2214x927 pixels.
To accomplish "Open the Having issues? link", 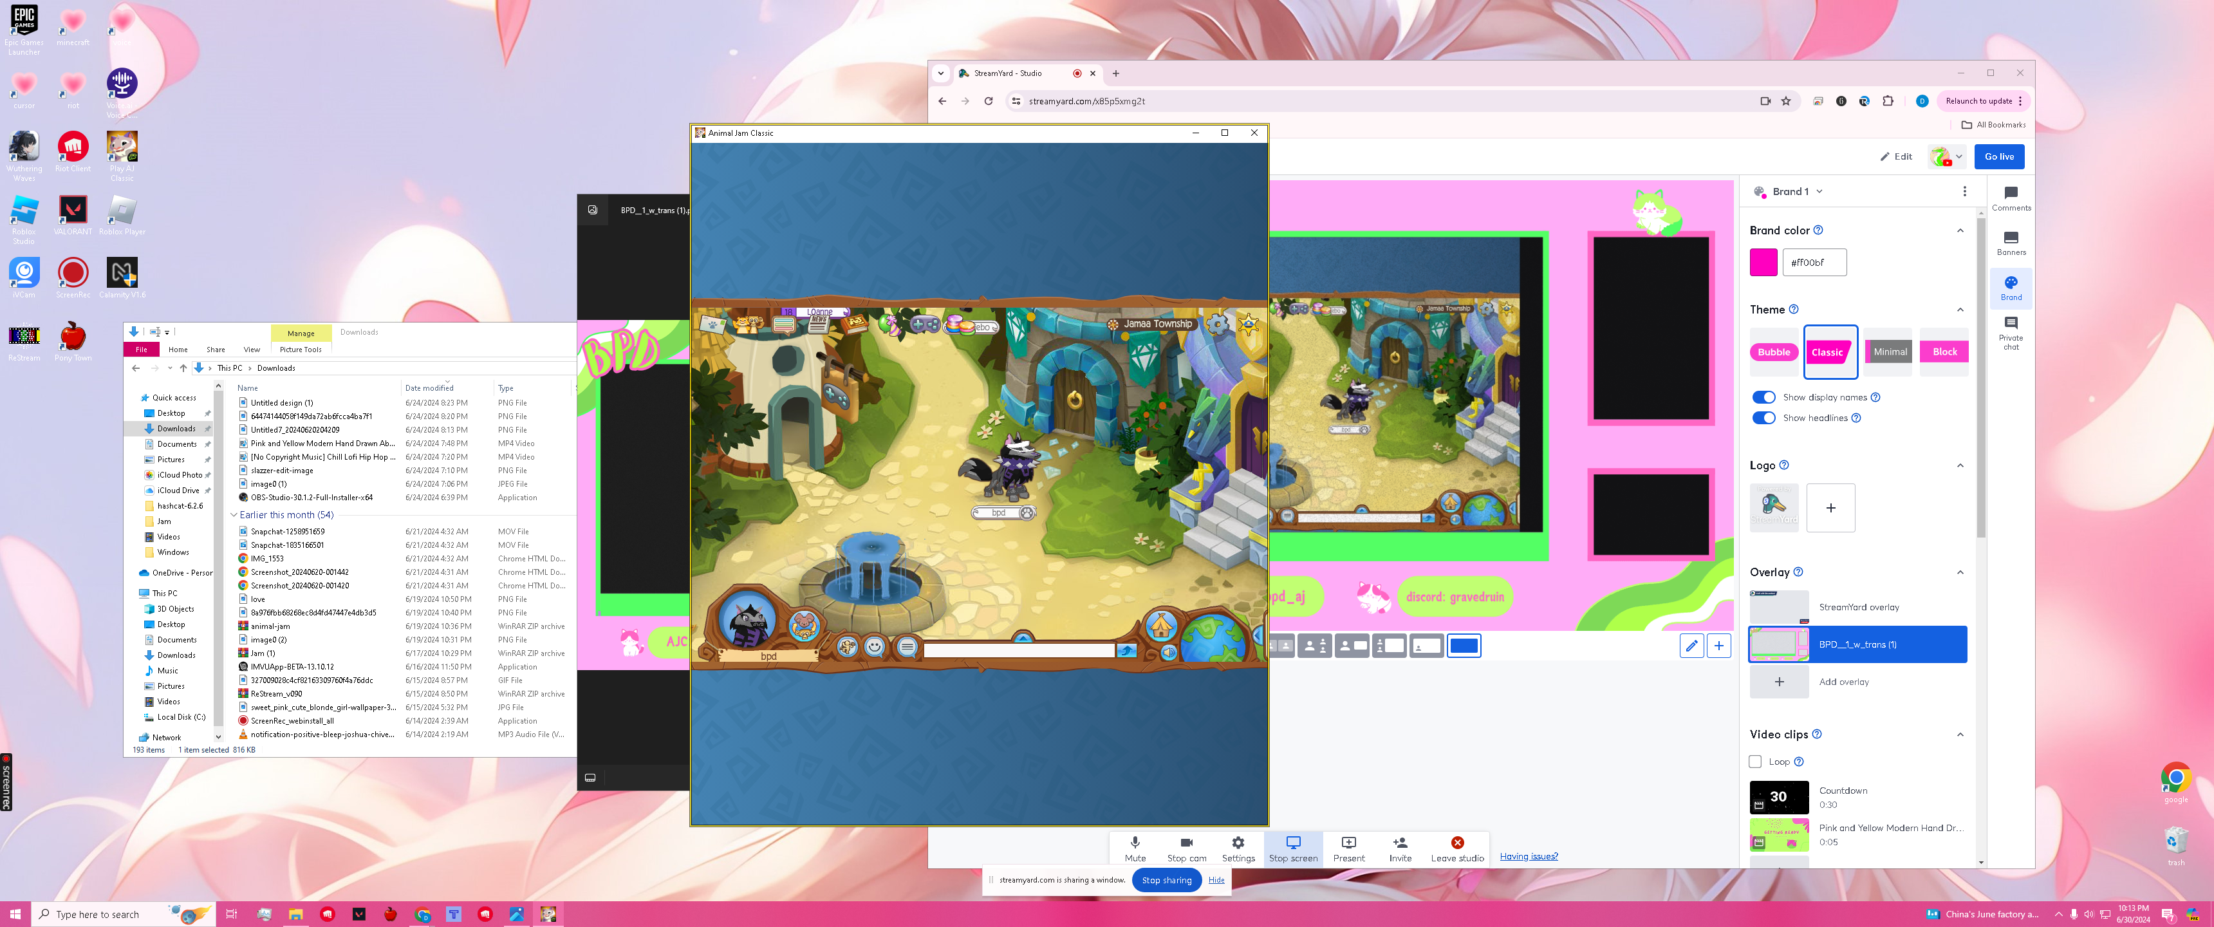I will (1528, 856).
